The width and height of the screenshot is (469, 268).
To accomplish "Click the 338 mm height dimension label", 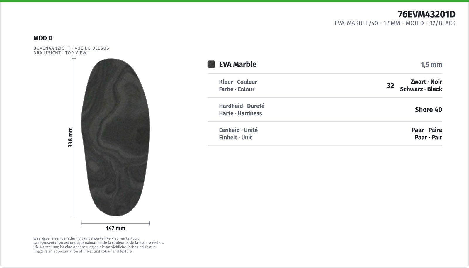I will tap(70, 137).
